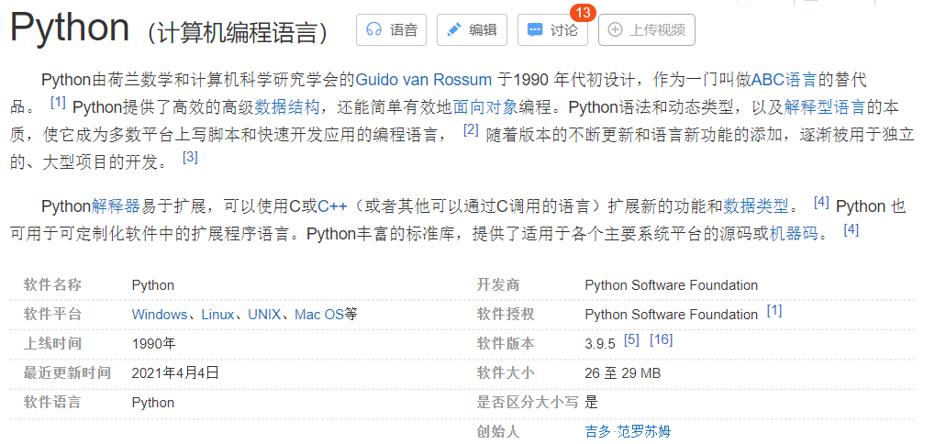Click reference [16] beside version 3.9.5
935x444 pixels.
662,339
